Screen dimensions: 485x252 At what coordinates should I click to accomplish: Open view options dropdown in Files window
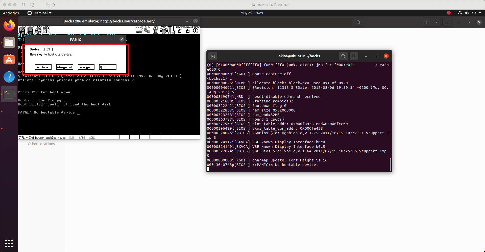pyautogui.click(x=436, y=22)
